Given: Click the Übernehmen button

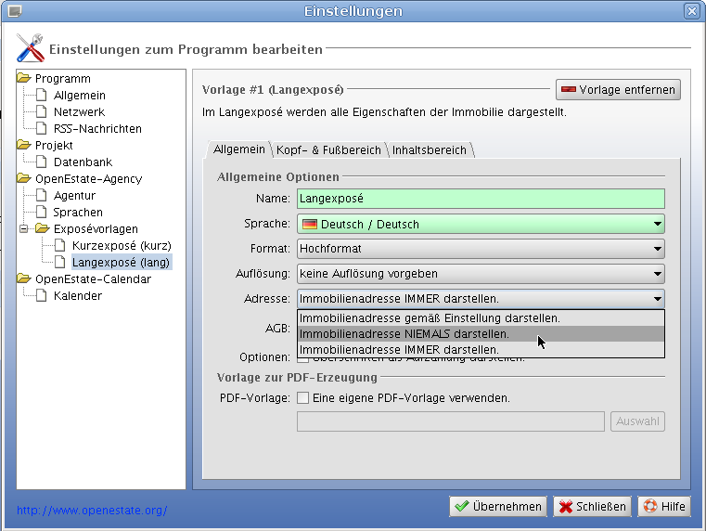Looking at the screenshot, I should pyautogui.click(x=498, y=507).
